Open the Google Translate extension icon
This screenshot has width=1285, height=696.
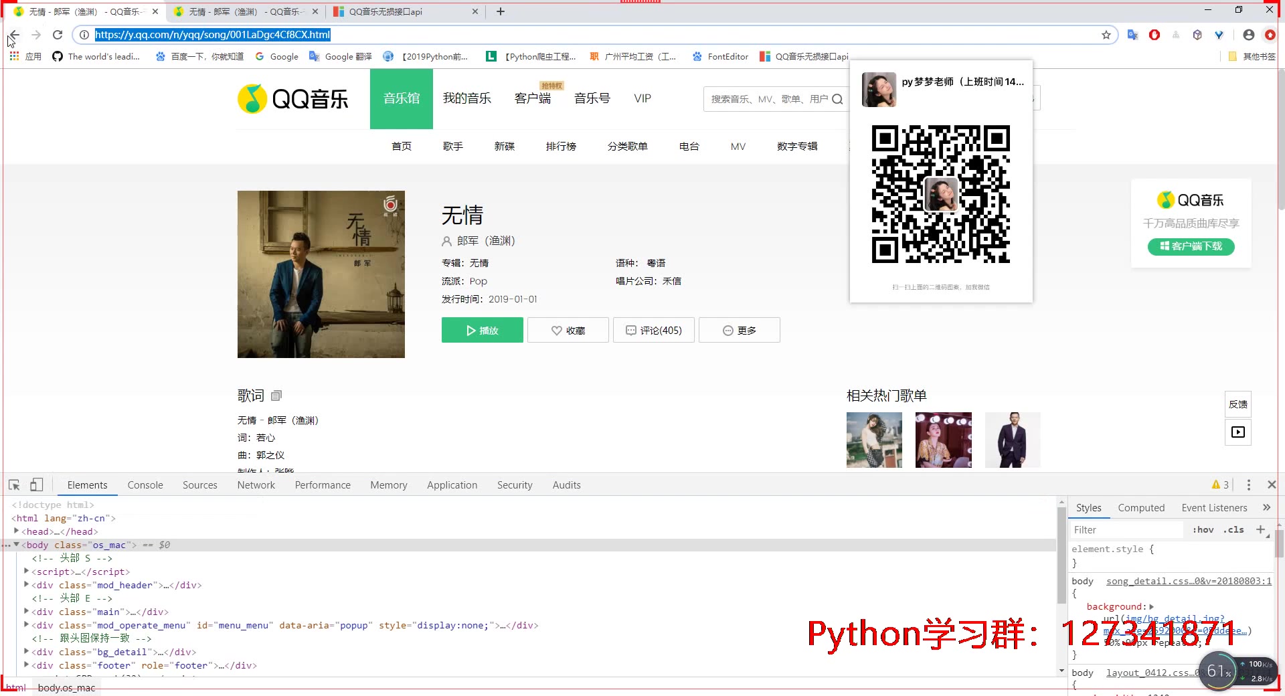(x=1132, y=35)
